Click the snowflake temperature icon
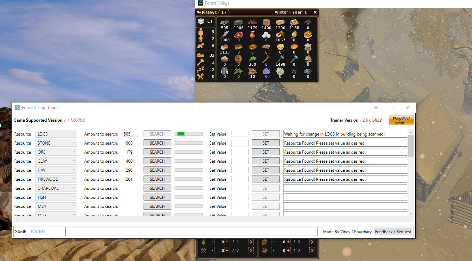472x261 pixels. (x=201, y=21)
